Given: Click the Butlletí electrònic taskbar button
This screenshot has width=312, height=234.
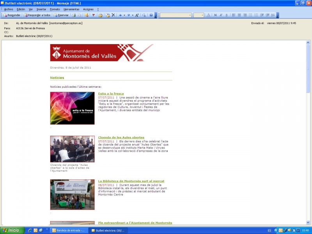Looking at the screenshot, I should 108,230.
